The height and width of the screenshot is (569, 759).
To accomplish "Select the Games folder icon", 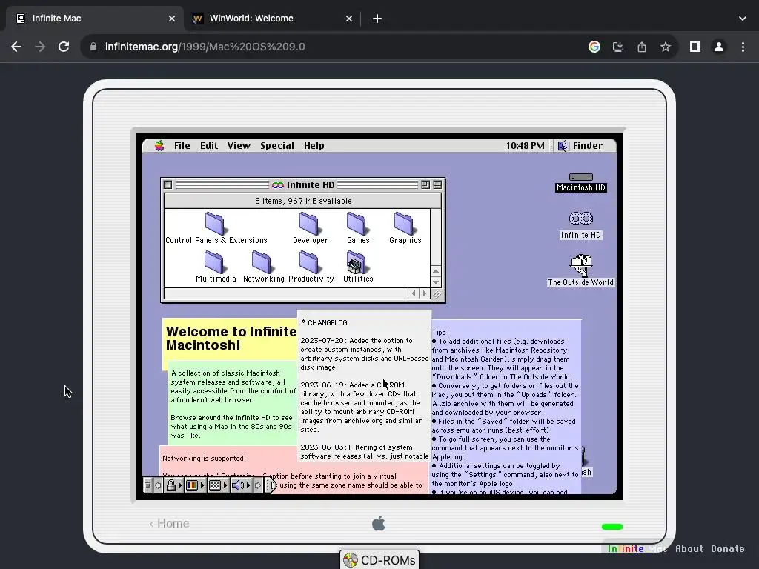I will 357,224.
